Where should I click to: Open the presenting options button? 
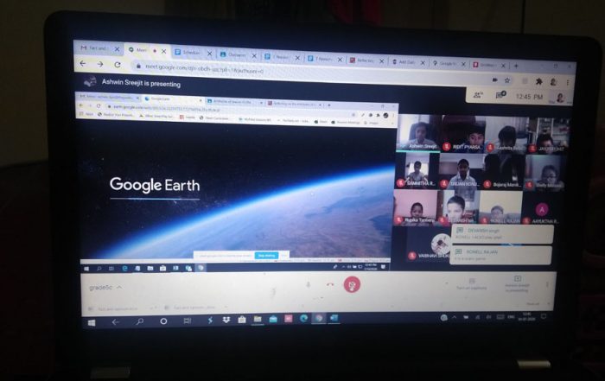517,284
